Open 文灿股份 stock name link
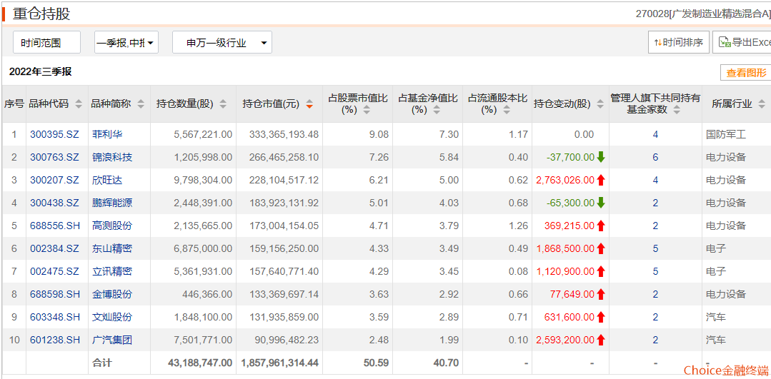This screenshot has height=379, width=771. [x=112, y=317]
